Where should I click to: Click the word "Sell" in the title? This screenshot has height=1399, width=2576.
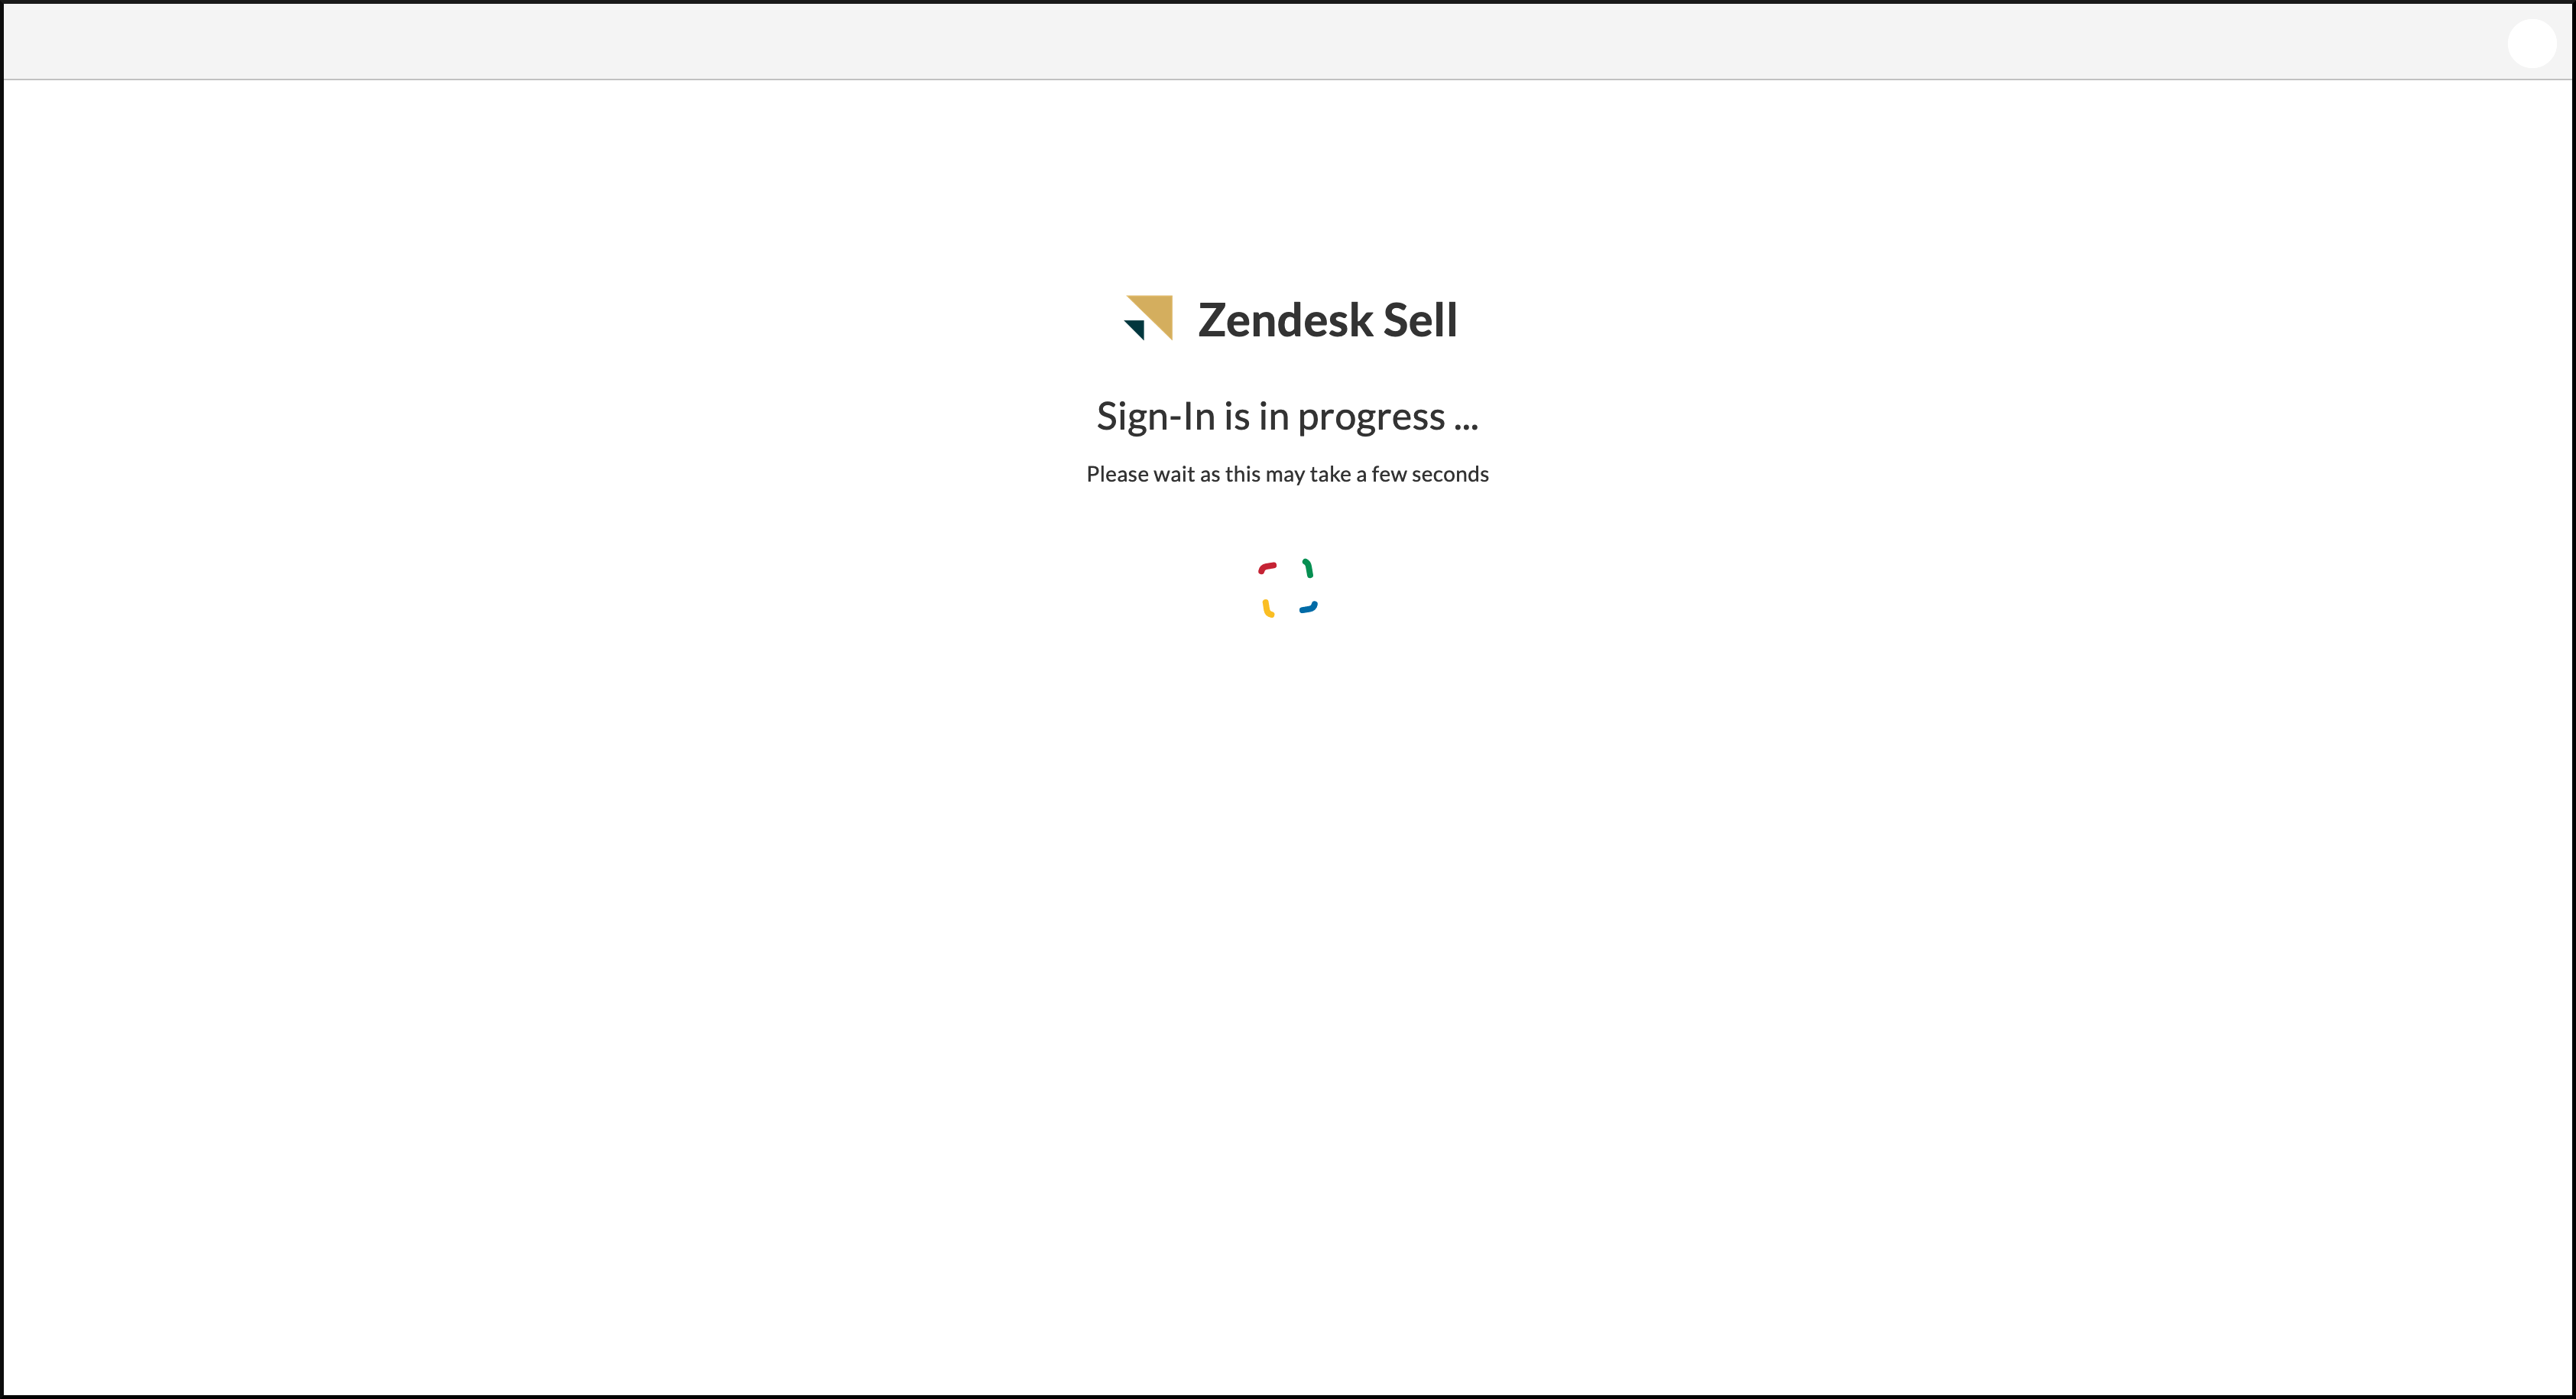(x=1420, y=320)
